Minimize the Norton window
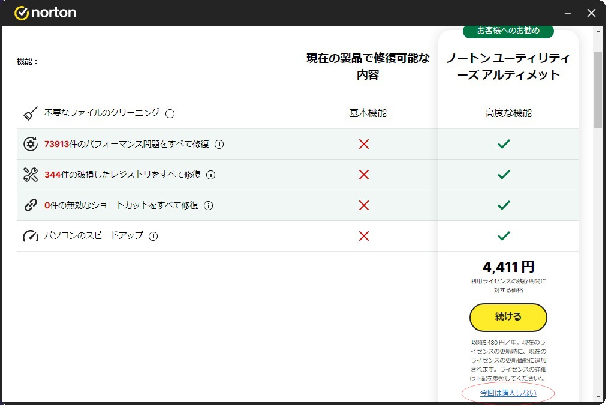611x410 pixels. (x=568, y=13)
